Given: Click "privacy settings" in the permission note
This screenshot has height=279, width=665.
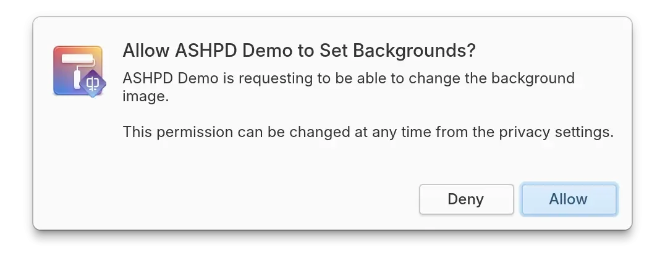Looking at the screenshot, I should pyautogui.click(x=556, y=131).
